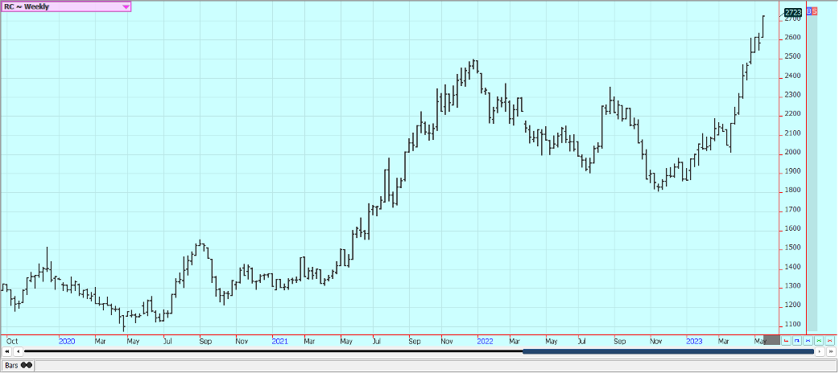Click the vertical bar below B/S buttons
The height and width of the screenshot is (373, 839).
pos(812,174)
